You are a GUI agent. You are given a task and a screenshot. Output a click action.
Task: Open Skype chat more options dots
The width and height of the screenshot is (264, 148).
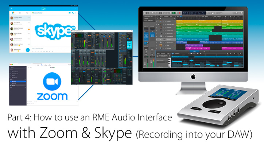point(76,13)
